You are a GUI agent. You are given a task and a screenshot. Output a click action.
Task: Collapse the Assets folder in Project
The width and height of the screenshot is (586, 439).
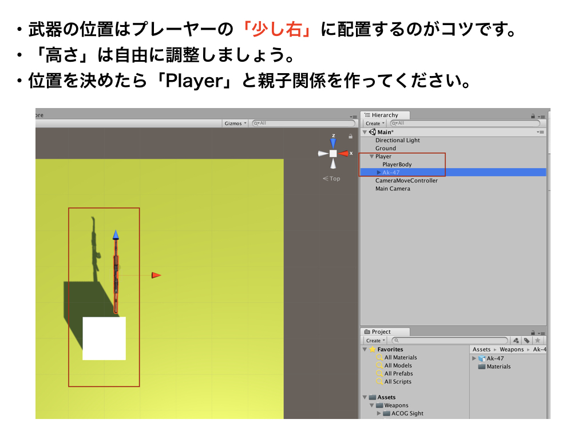coord(365,397)
